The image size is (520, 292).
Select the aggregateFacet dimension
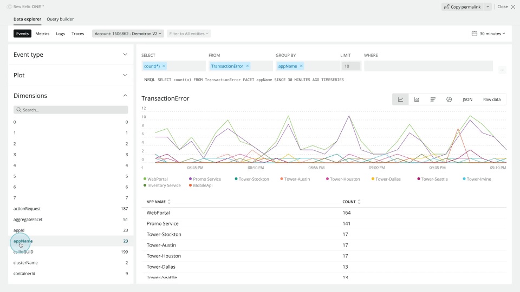(70, 220)
